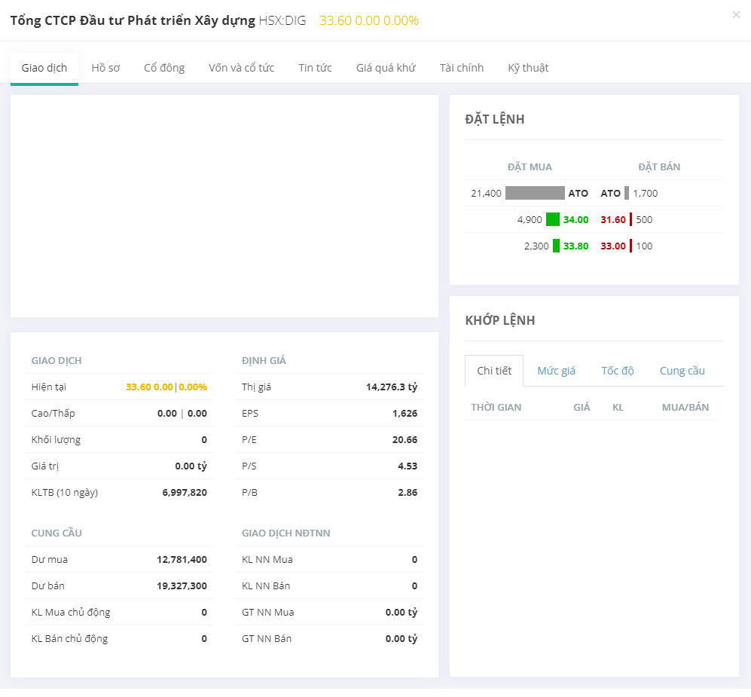This screenshot has height=697, width=751.
Task: Close the DIG stock detail dialog
Action: pyautogui.click(x=736, y=15)
